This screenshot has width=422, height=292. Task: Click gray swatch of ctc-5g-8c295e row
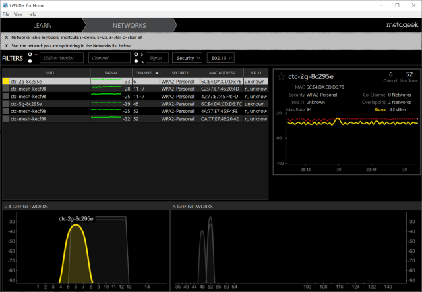(x=6, y=104)
